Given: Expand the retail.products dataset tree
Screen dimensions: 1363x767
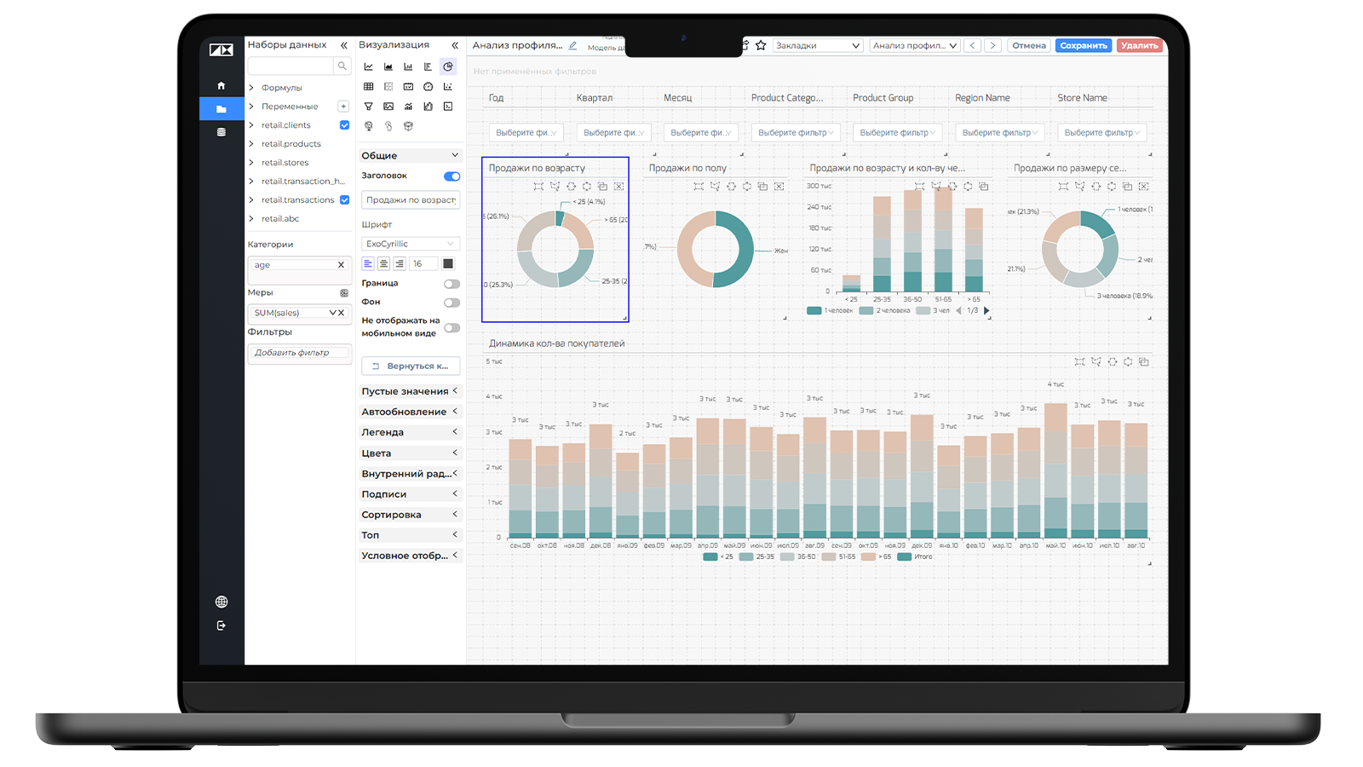Looking at the screenshot, I should coord(251,144).
